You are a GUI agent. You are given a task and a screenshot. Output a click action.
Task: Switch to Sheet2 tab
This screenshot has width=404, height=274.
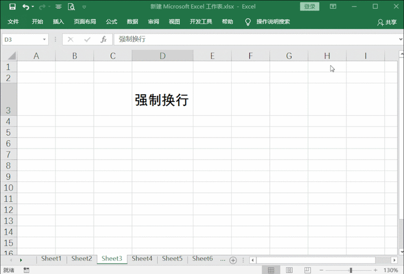click(82, 259)
